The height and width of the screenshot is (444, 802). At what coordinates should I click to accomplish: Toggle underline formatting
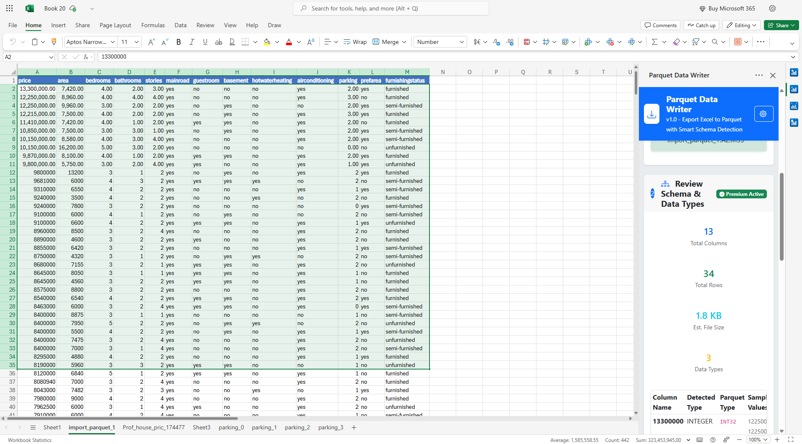pos(205,42)
